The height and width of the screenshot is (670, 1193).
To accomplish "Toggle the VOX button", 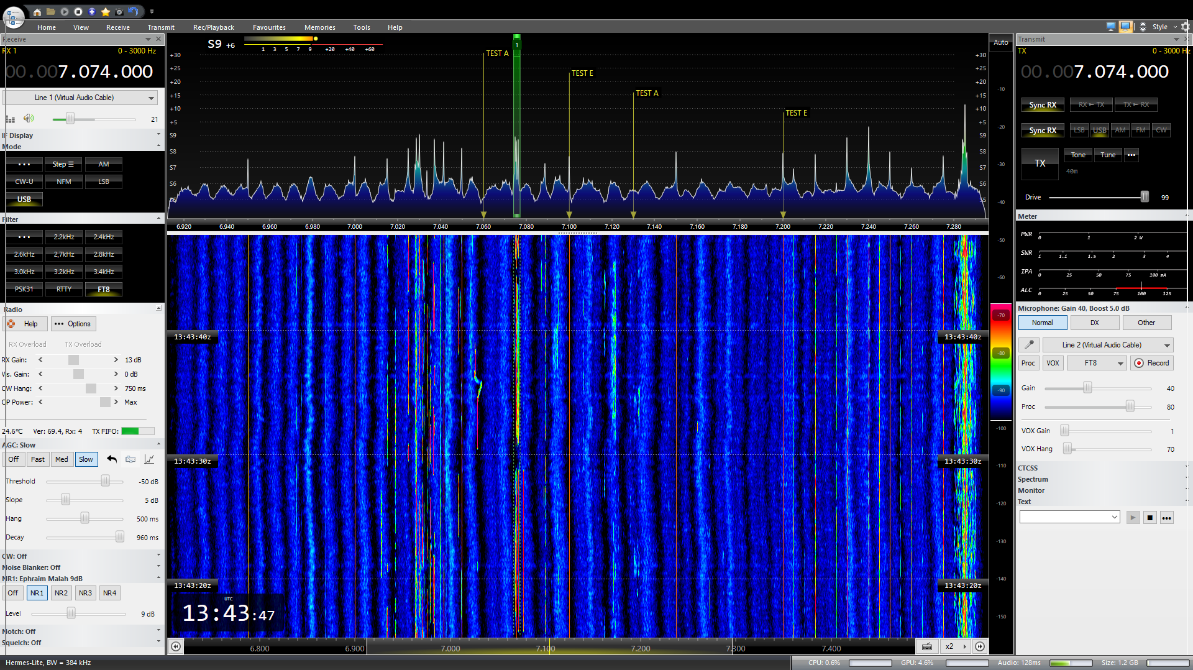I will point(1053,363).
